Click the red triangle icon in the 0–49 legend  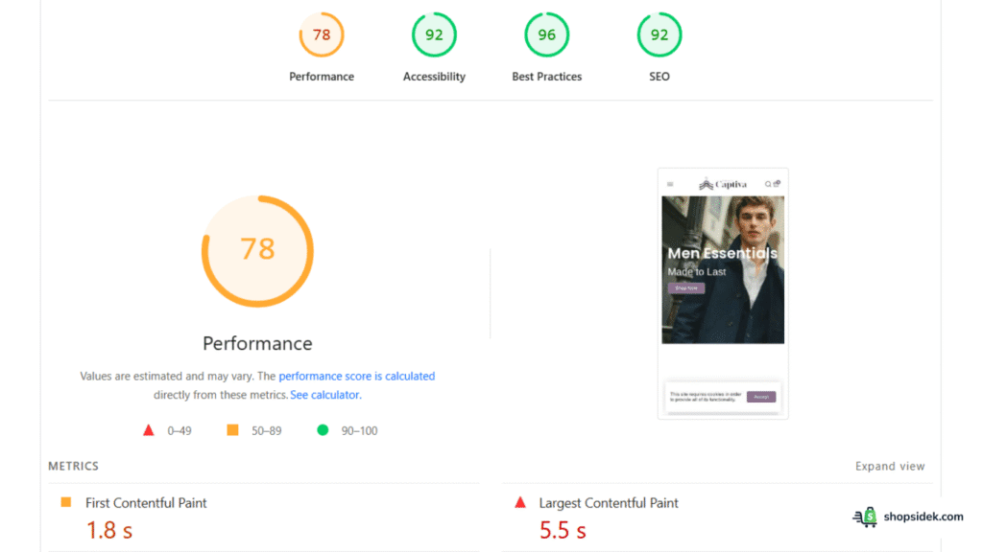tap(149, 429)
